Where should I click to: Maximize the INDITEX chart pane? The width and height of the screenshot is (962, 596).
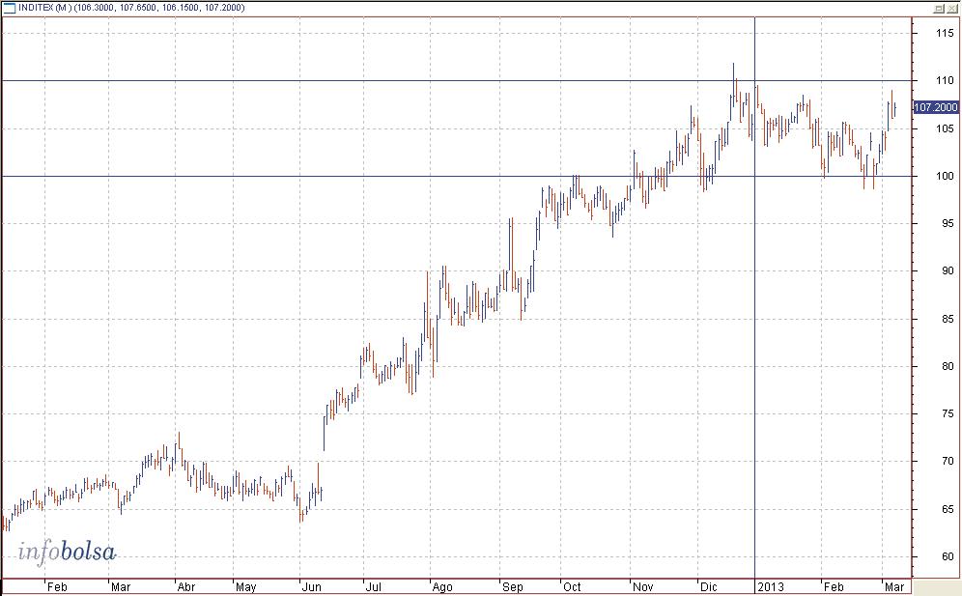[939, 8]
